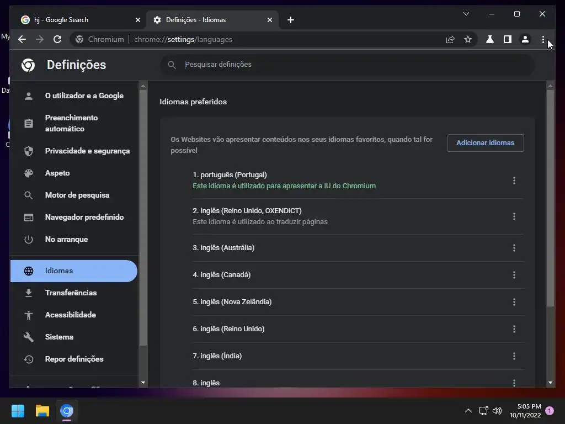Open the experiments flask icon

pos(490,39)
